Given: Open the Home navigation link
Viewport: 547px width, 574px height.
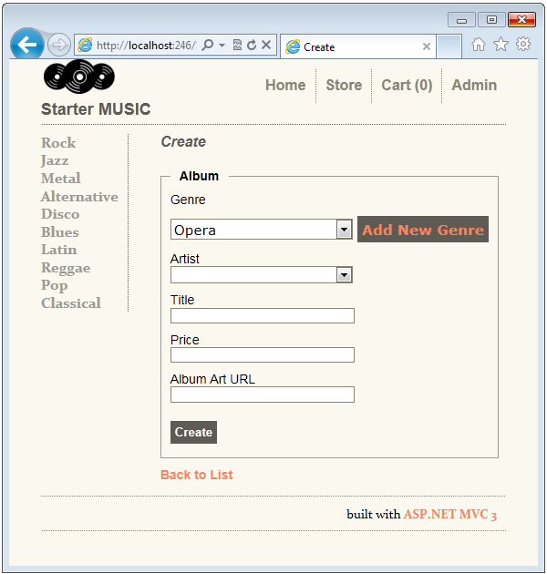Looking at the screenshot, I should 285,85.
